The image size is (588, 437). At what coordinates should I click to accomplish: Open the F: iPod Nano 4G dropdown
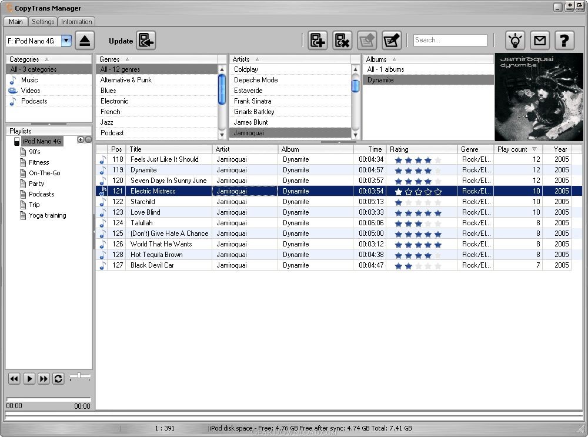[x=66, y=41]
